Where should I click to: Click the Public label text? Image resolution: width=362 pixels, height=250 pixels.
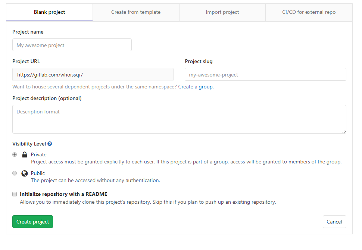[x=38, y=173]
